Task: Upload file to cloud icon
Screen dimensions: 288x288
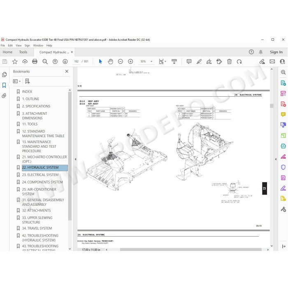Action: 25,62
